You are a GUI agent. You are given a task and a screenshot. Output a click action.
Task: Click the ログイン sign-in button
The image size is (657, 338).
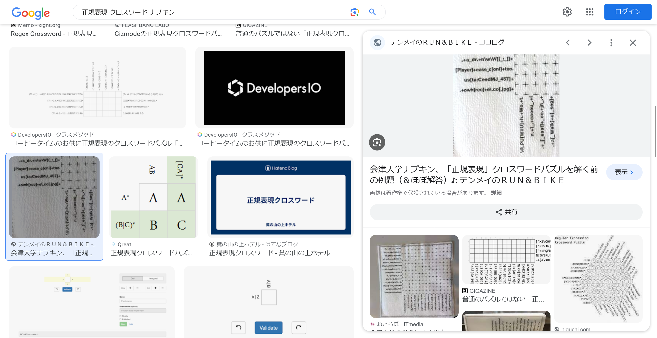pos(627,12)
